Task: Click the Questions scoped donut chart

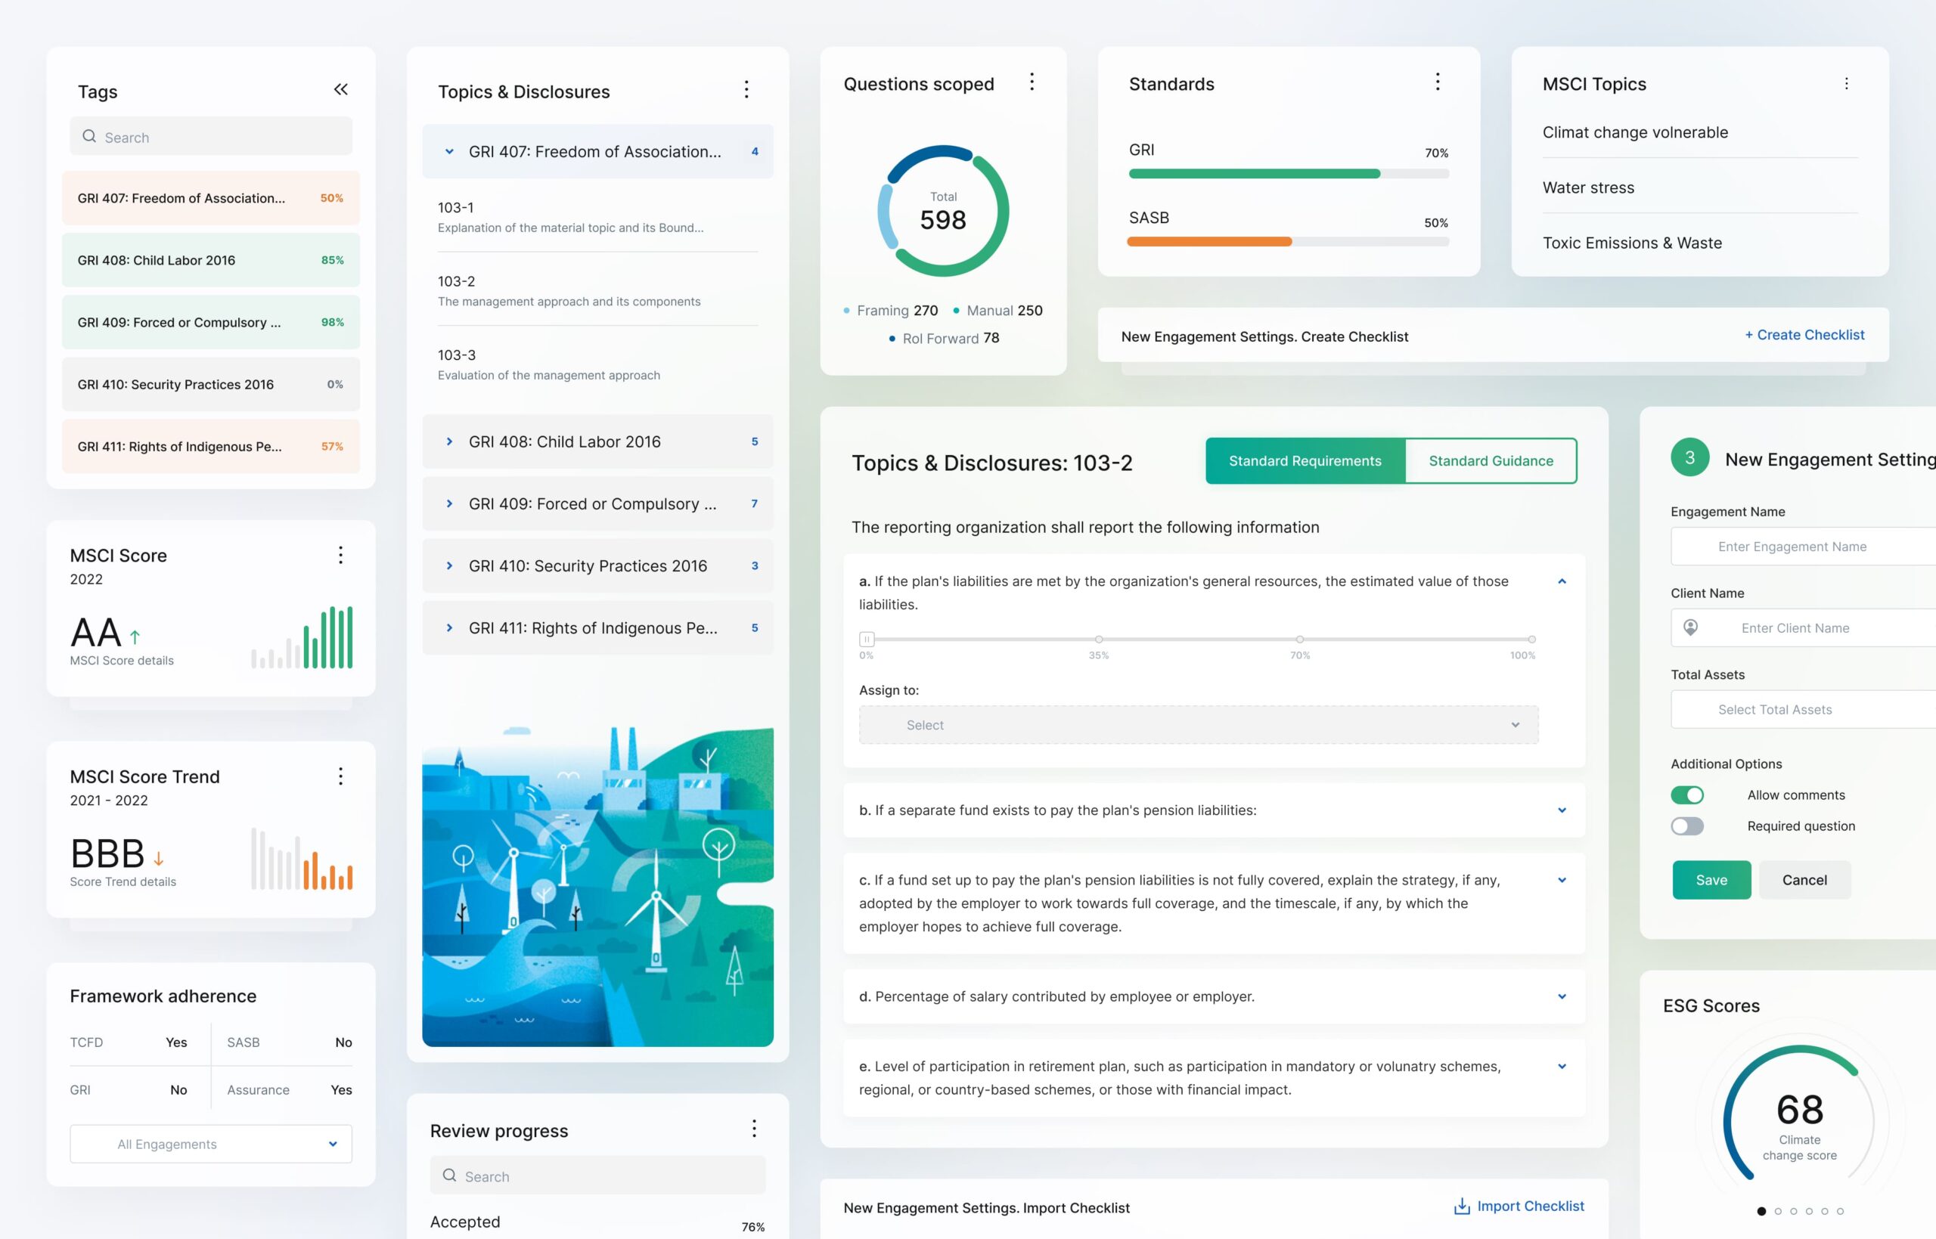Action: pos(943,211)
